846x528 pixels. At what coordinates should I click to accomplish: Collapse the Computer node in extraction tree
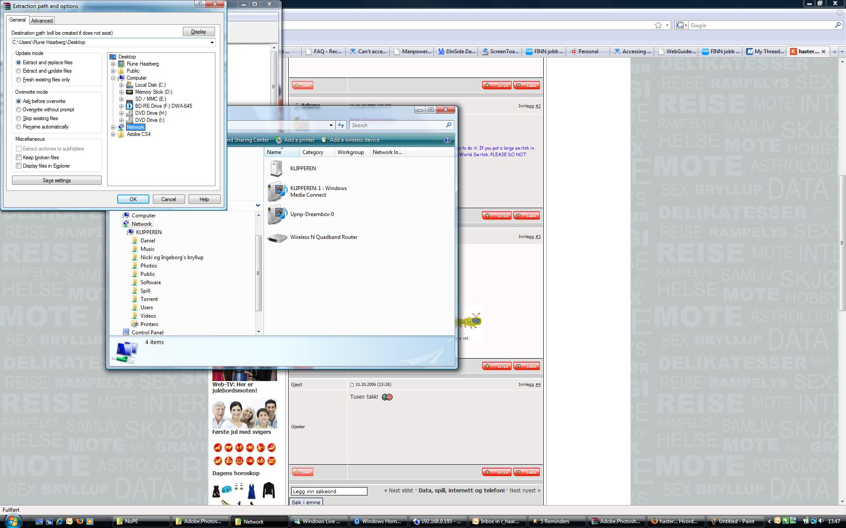click(x=113, y=78)
